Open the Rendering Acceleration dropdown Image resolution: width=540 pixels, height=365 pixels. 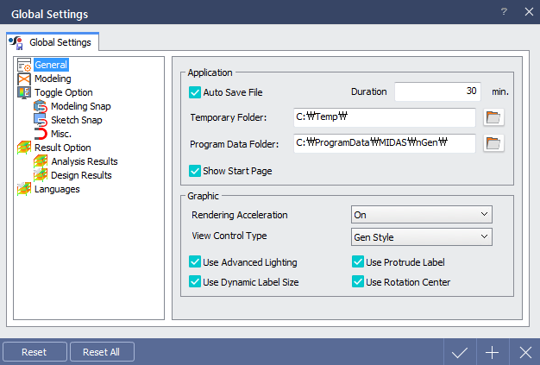422,215
